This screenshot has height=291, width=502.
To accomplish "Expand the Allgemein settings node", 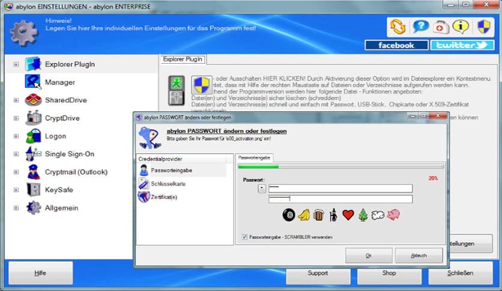I will point(16,208).
